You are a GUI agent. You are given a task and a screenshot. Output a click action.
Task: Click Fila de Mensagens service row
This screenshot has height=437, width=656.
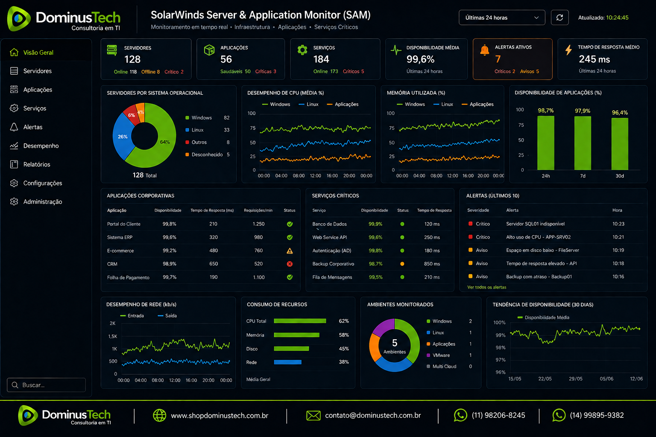(x=380, y=277)
